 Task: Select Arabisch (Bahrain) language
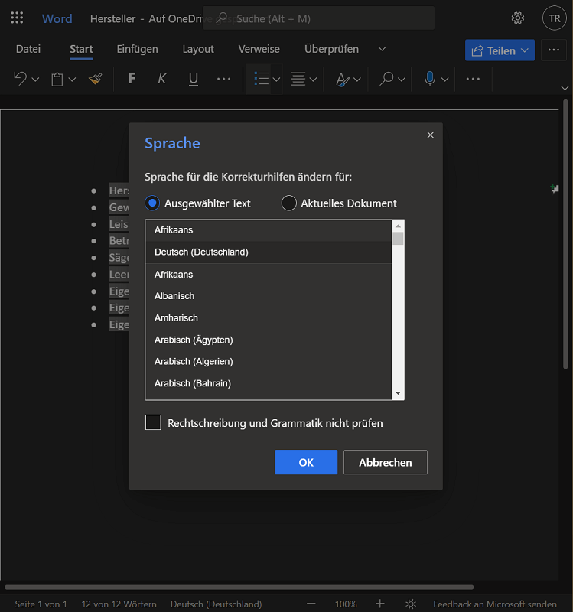pyautogui.click(x=269, y=383)
